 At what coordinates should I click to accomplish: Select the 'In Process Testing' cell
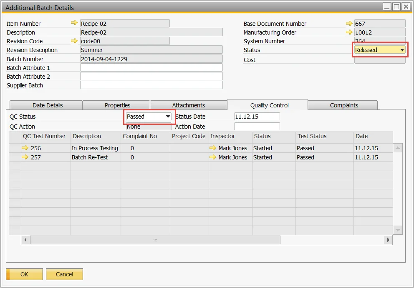click(x=96, y=148)
